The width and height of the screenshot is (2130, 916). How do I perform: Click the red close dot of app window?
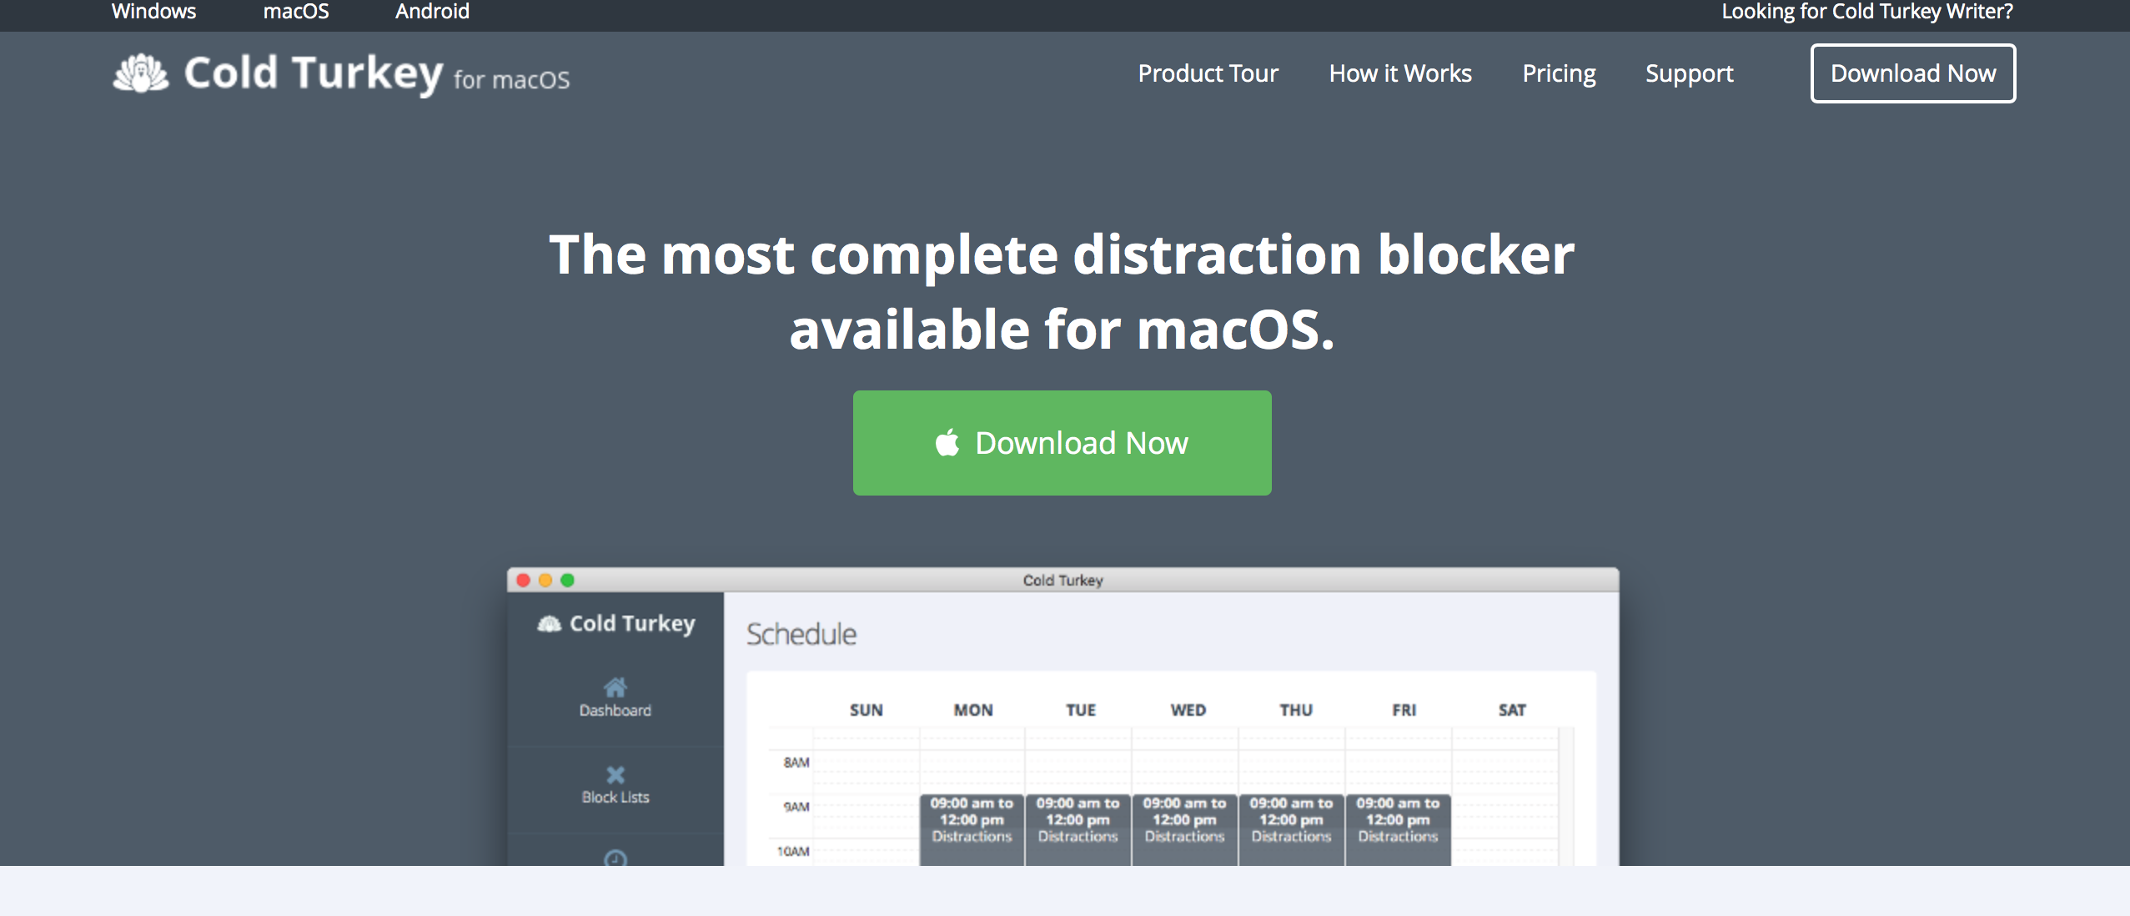[524, 580]
